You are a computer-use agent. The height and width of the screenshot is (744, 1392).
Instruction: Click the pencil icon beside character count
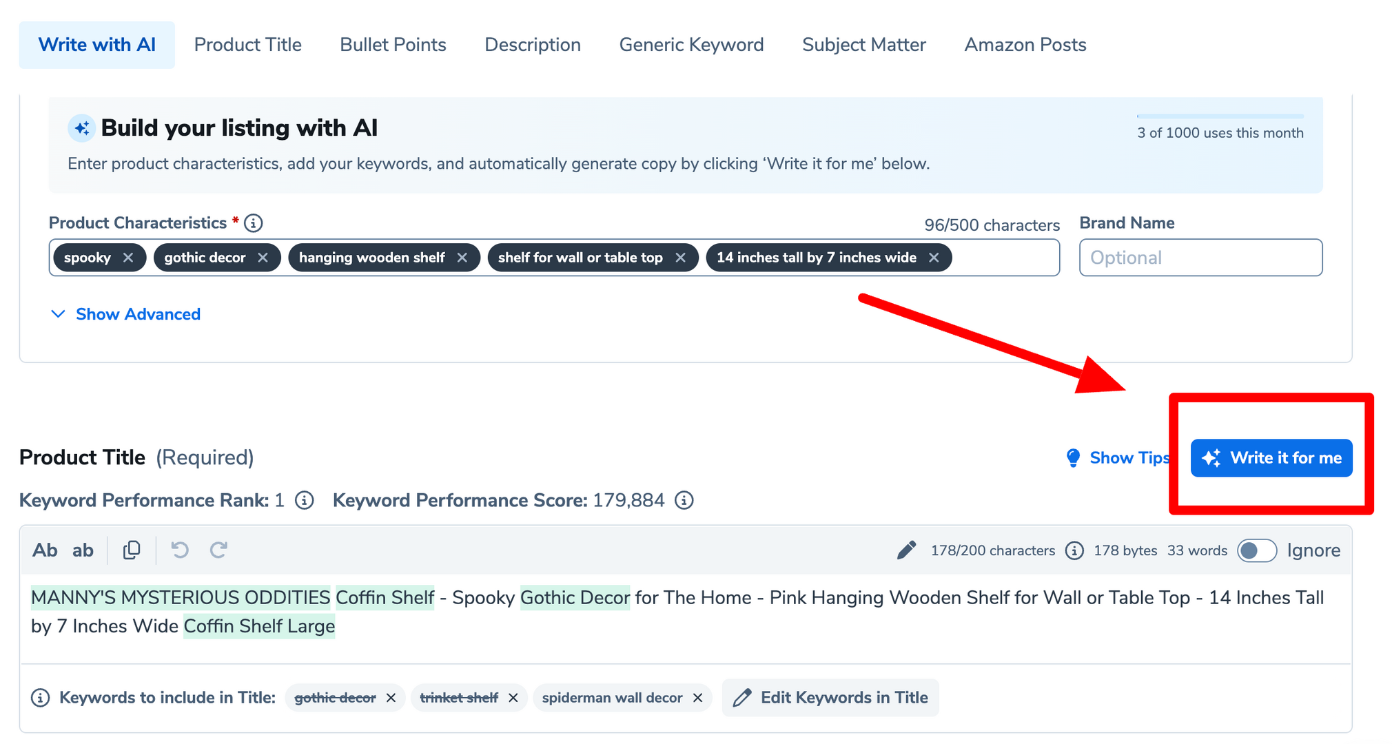point(906,550)
